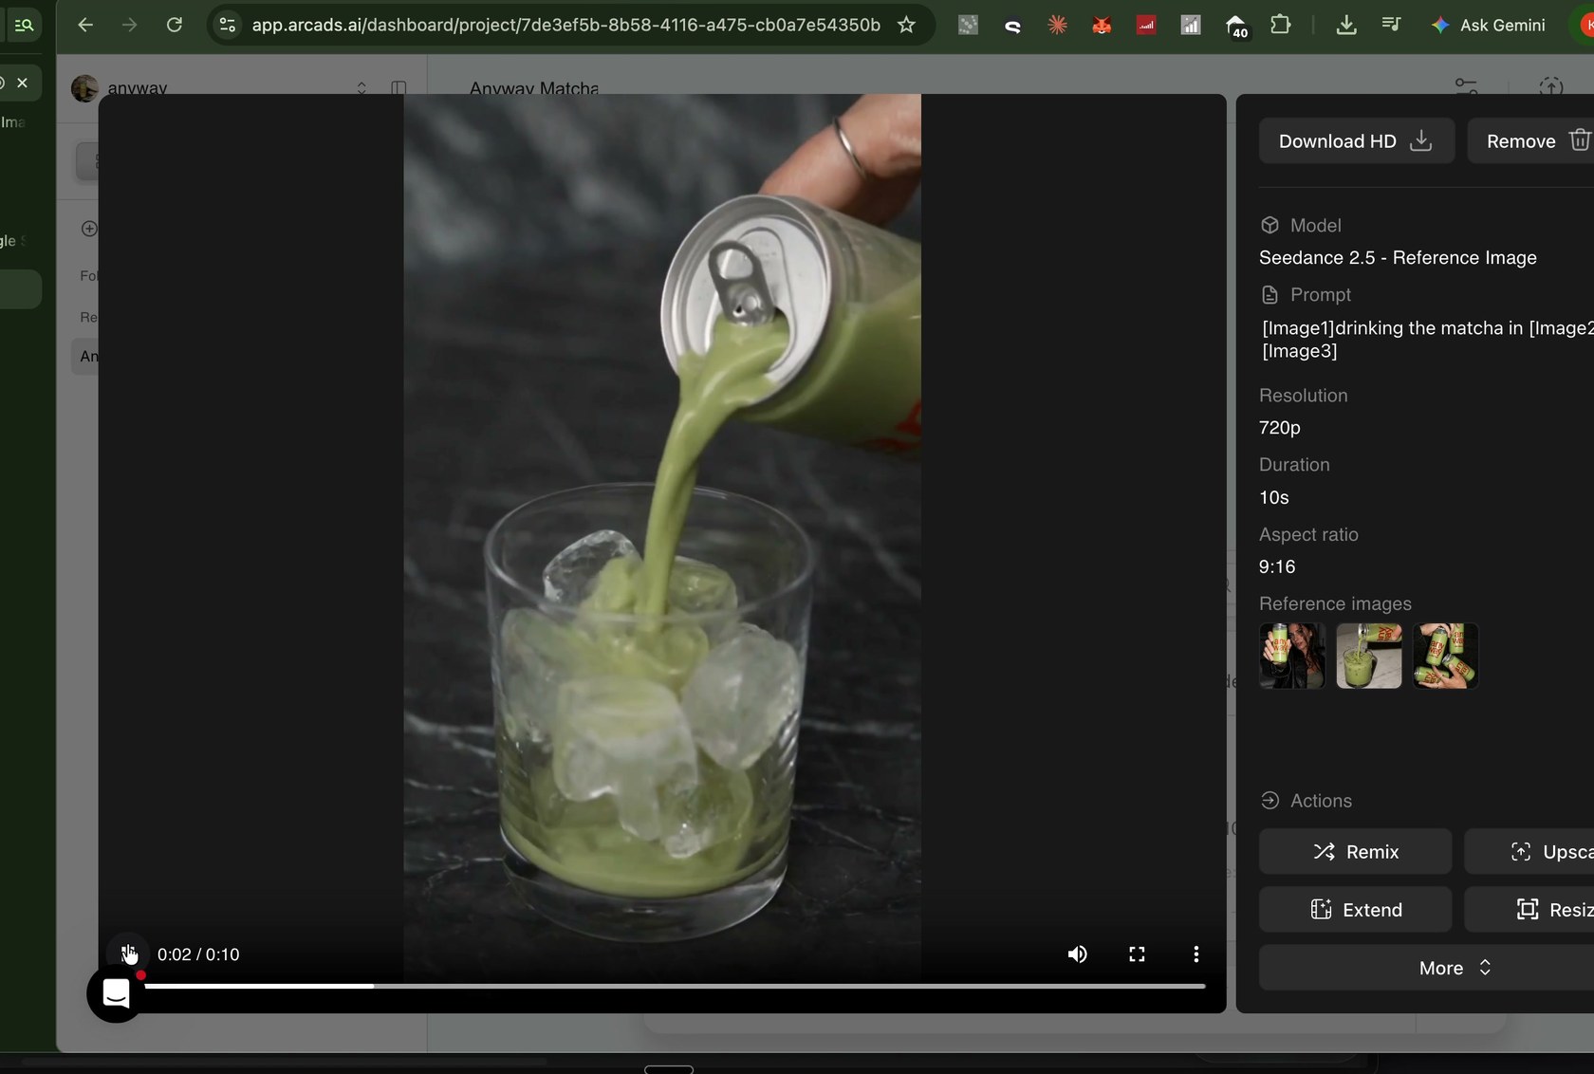Click the browser address bar URL

pyautogui.click(x=565, y=25)
